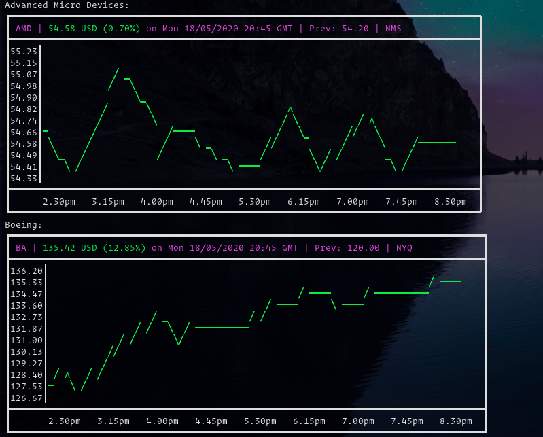Click AMD y-axis value 54.98
543x437 pixels.
click(24, 86)
